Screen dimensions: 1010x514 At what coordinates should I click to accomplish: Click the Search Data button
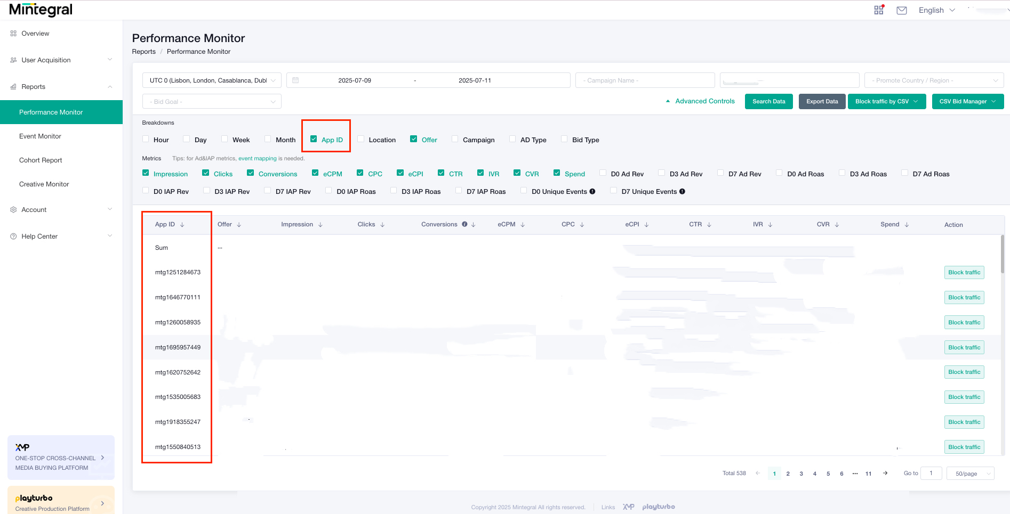tap(768, 101)
